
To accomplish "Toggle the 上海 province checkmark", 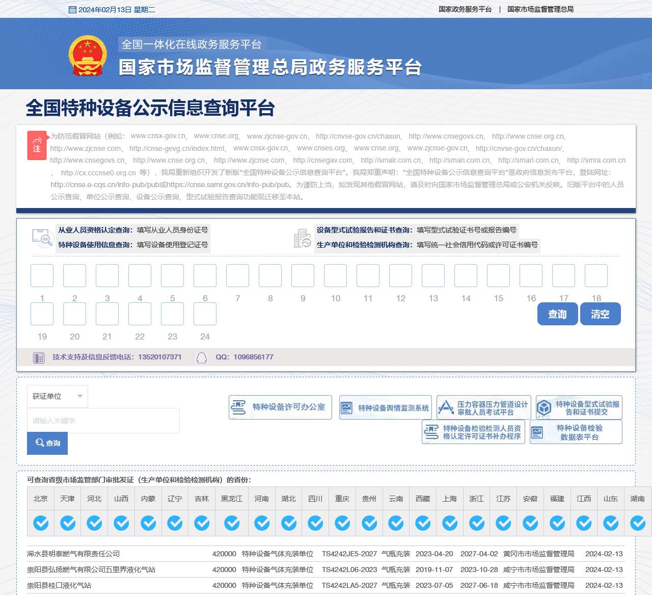I will 450,523.
